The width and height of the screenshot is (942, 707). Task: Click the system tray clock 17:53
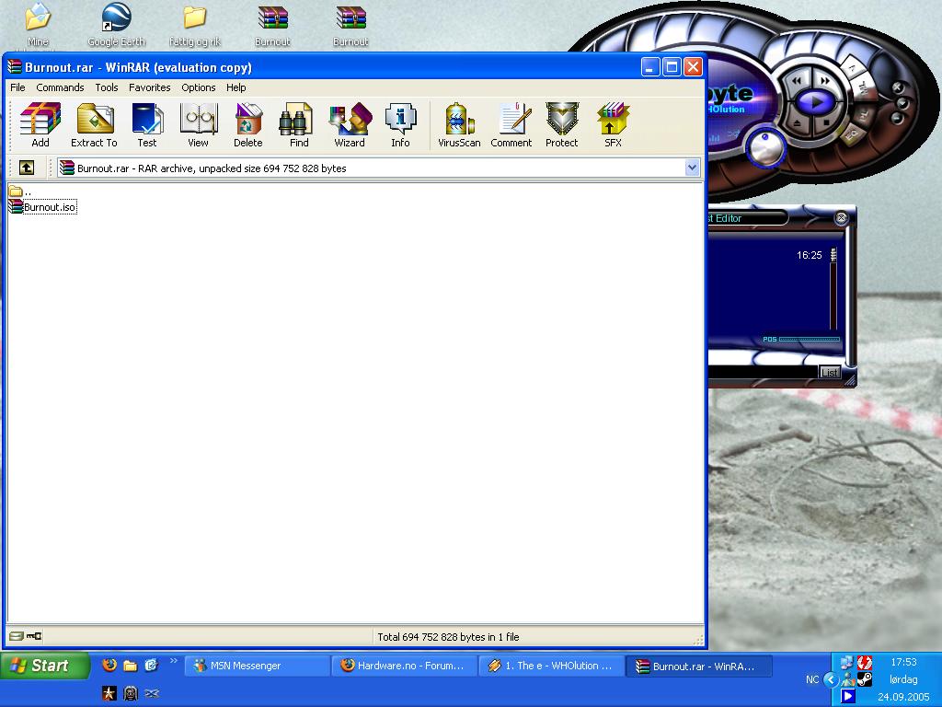(x=903, y=662)
